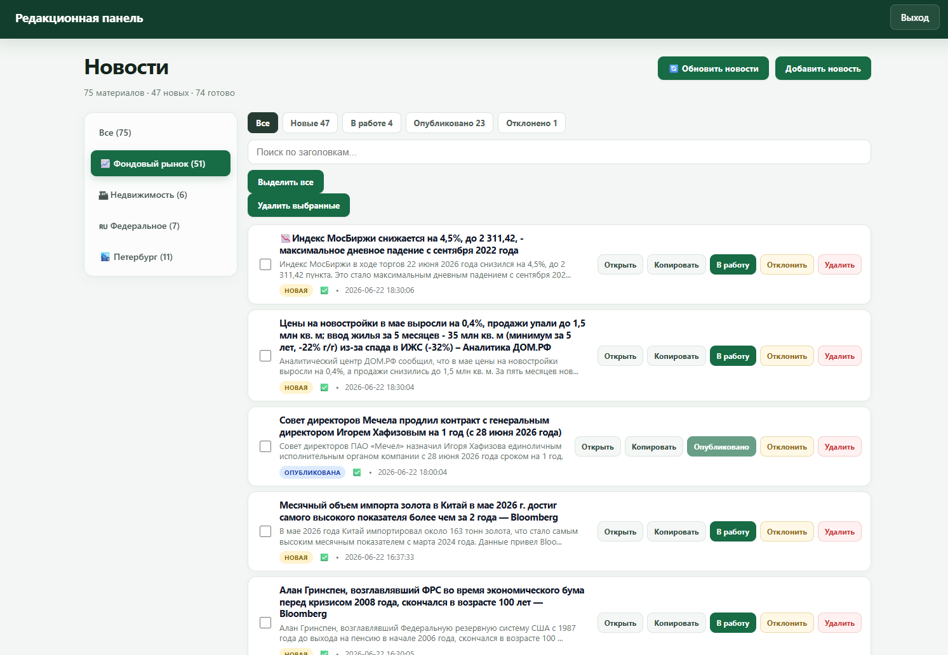This screenshot has width=948, height=655.
Task: Open the импорта золота в Китай news
Action: [620, 531]
